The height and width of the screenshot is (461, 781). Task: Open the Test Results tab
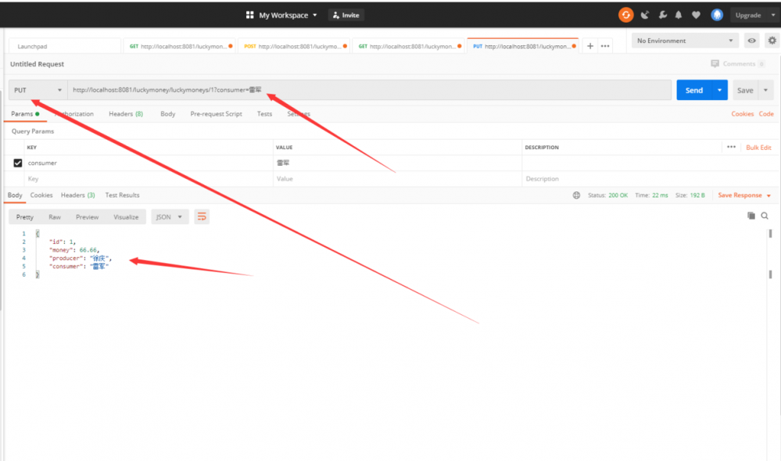pos(122,195)
